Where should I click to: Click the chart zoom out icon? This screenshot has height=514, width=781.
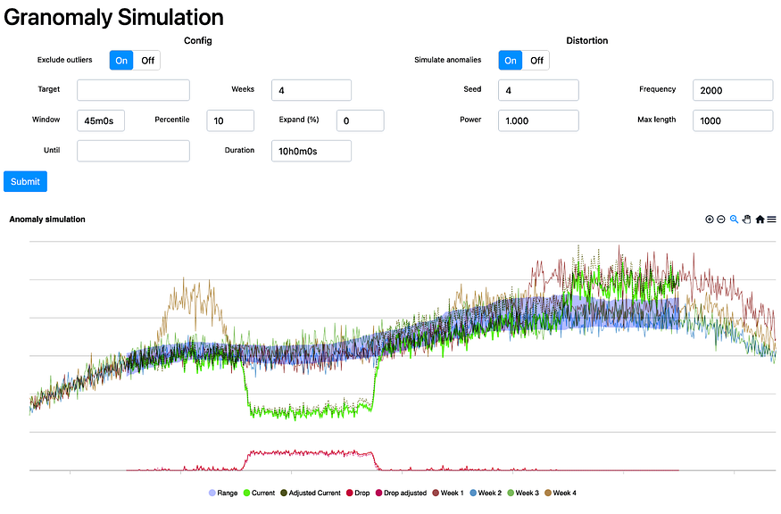[721, 220]
